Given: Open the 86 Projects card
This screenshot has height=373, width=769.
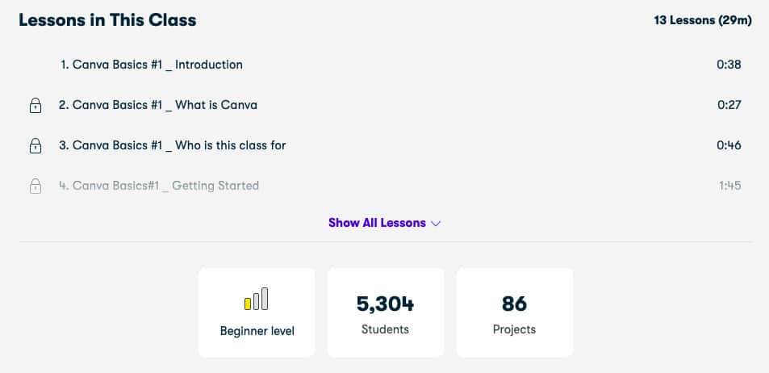Looking at the screenshot, I should (x=515, y=312).
